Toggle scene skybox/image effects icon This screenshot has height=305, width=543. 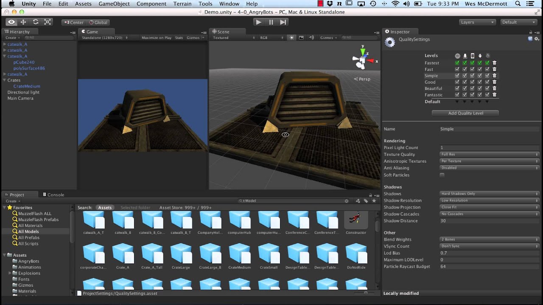[301, 38]
